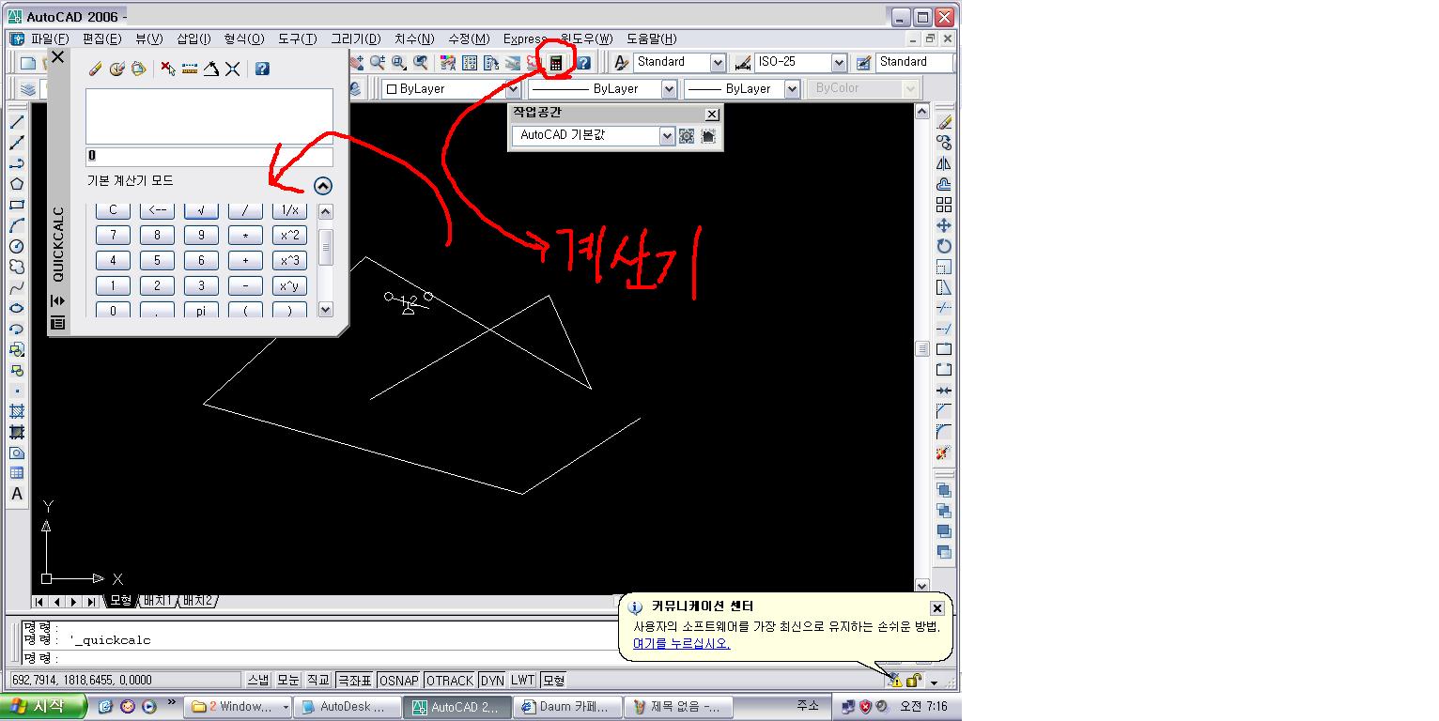Toggle LWT lineweight display

[x=522, y=681]
